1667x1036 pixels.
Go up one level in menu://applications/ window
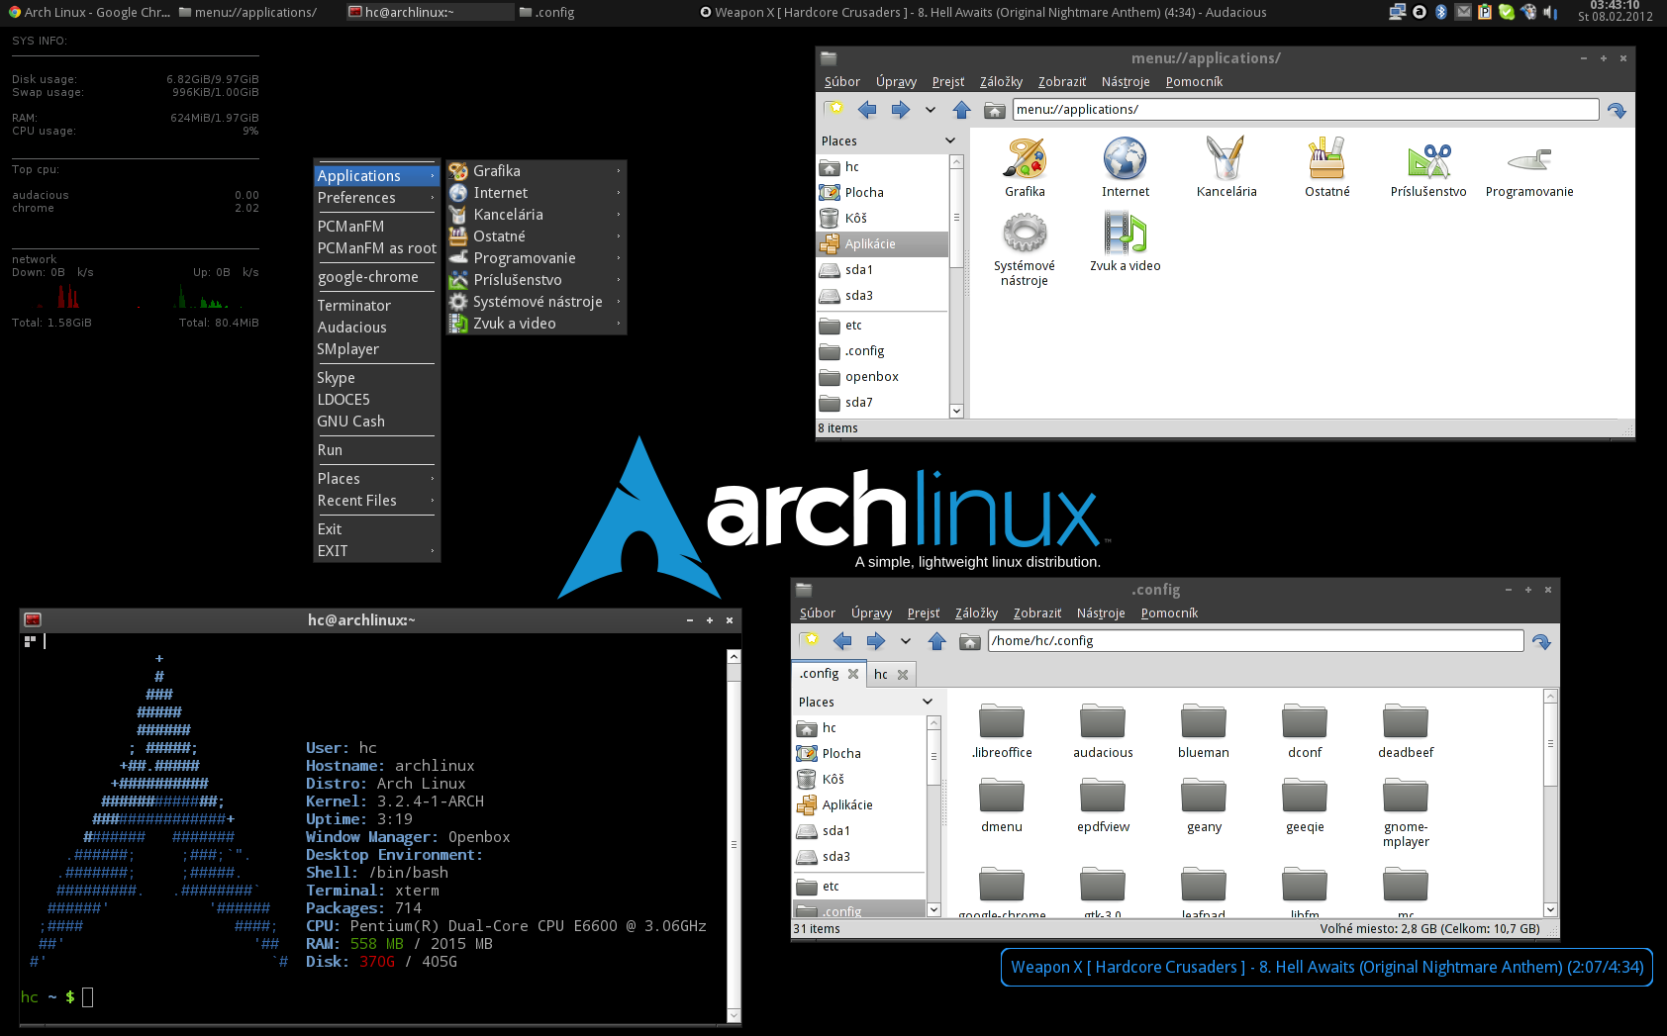pos(961,110)
